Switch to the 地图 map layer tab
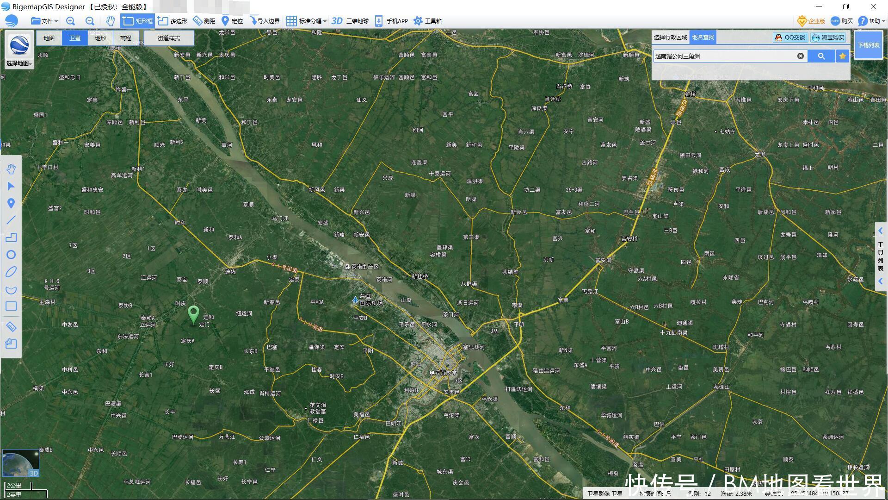Viewport: 888px width, 500px height. [x=49, y=38]
